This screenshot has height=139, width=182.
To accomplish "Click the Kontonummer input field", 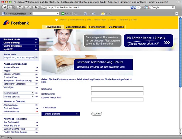I will (117, 93).
